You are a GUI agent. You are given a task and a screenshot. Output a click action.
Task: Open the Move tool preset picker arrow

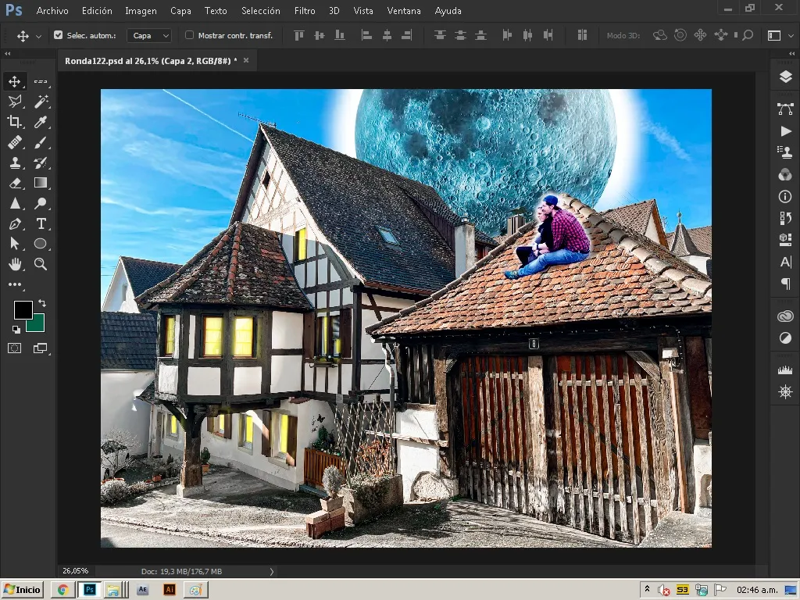39,36
